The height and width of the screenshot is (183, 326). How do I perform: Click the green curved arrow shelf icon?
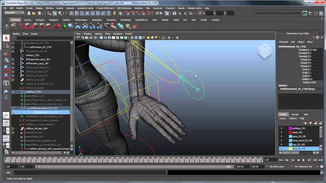[64, 26]
